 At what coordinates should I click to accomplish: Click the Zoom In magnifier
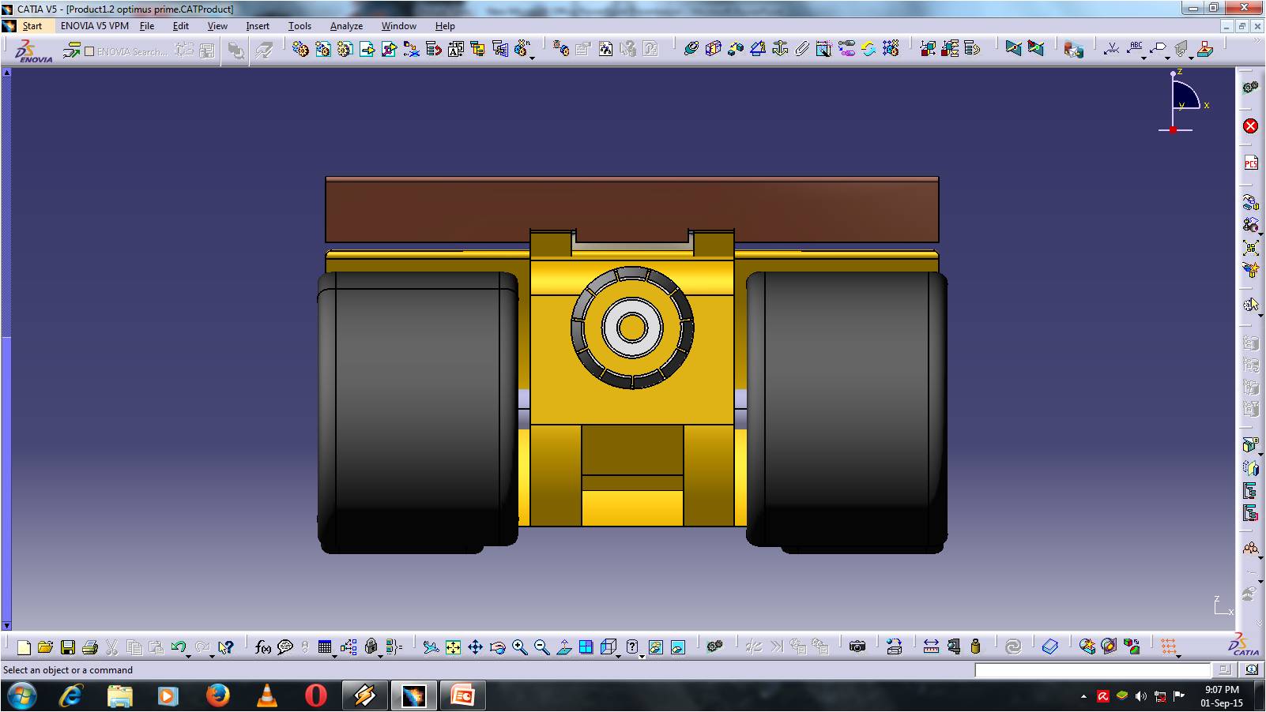pos(519,647)
